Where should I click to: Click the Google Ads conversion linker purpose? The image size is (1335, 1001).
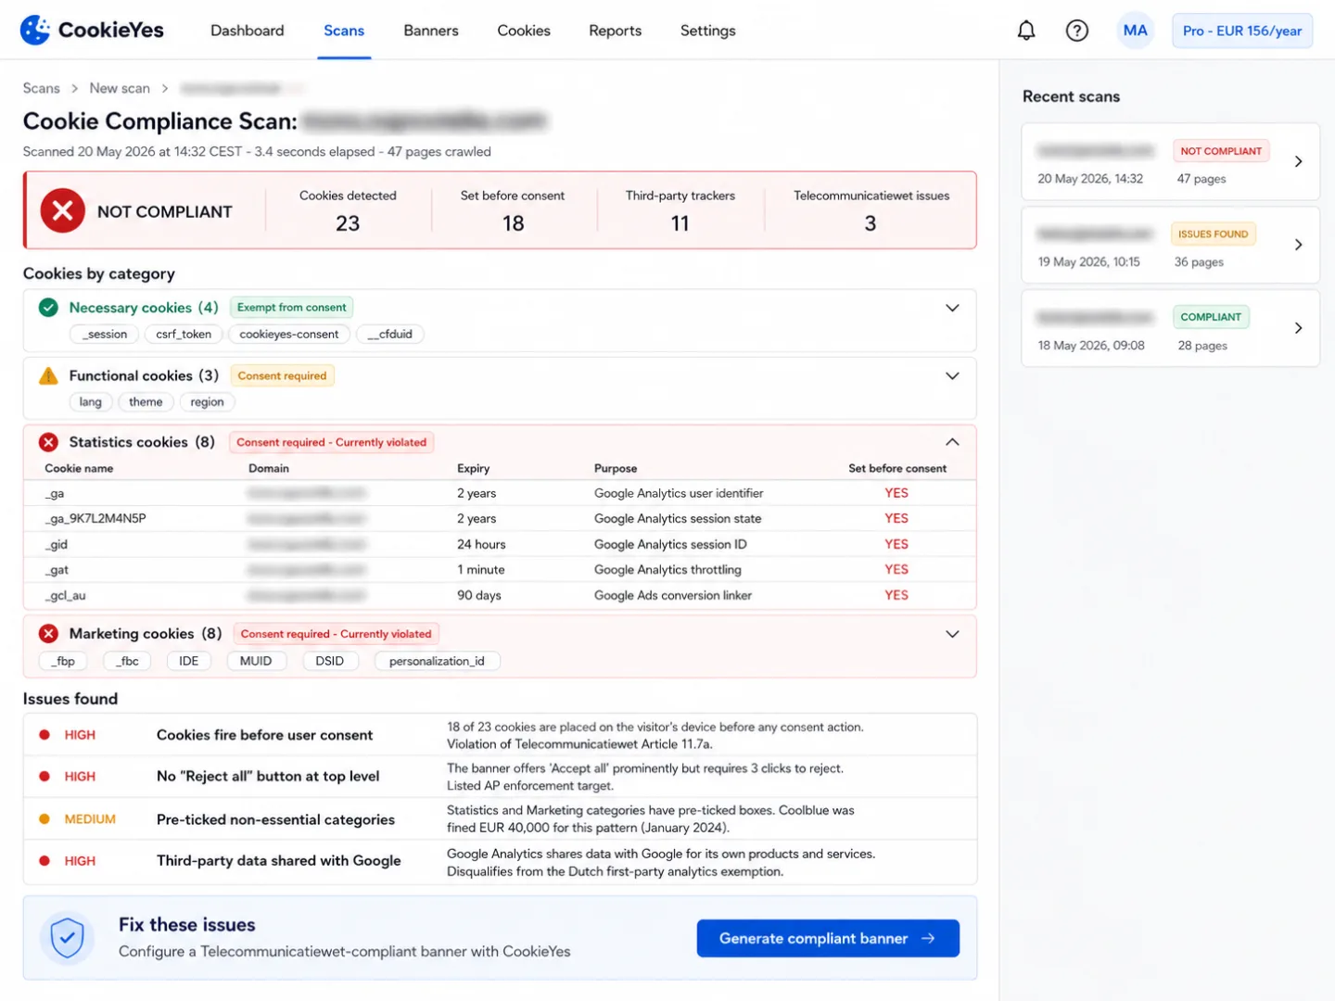pyautogui.click(x=673, y=595)
